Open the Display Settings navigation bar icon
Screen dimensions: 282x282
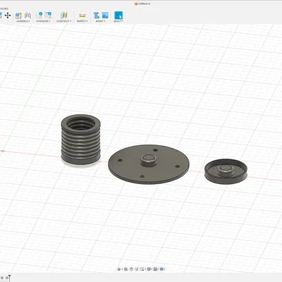[149, 269]
